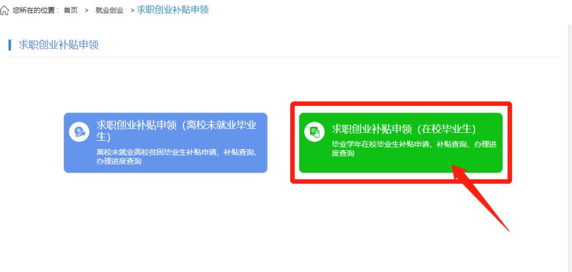
Task: Click the separator arrow after 就业创业
Action: point(132,10)
